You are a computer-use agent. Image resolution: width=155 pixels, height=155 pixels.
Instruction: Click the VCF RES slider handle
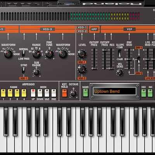111,68
